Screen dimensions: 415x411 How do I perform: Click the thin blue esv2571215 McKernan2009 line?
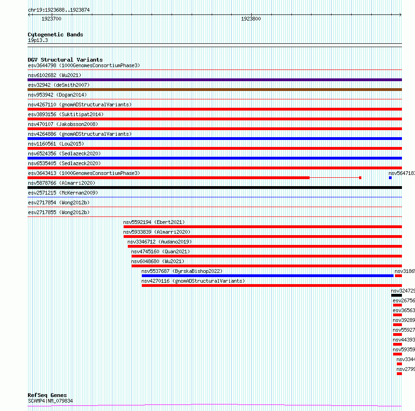click(214, 197)
